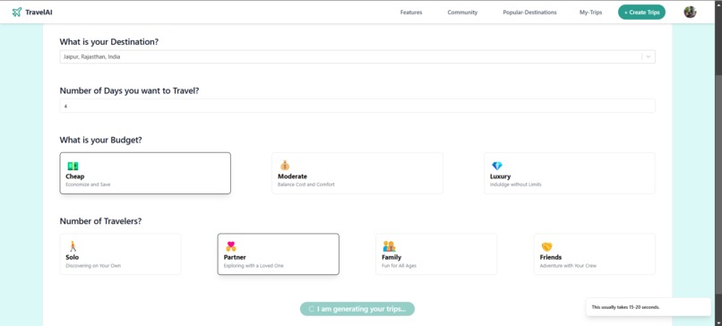This screenshot has height=326, width=722.
Task: Select the Cheap budget option
Action: click(x=145, y=173)
